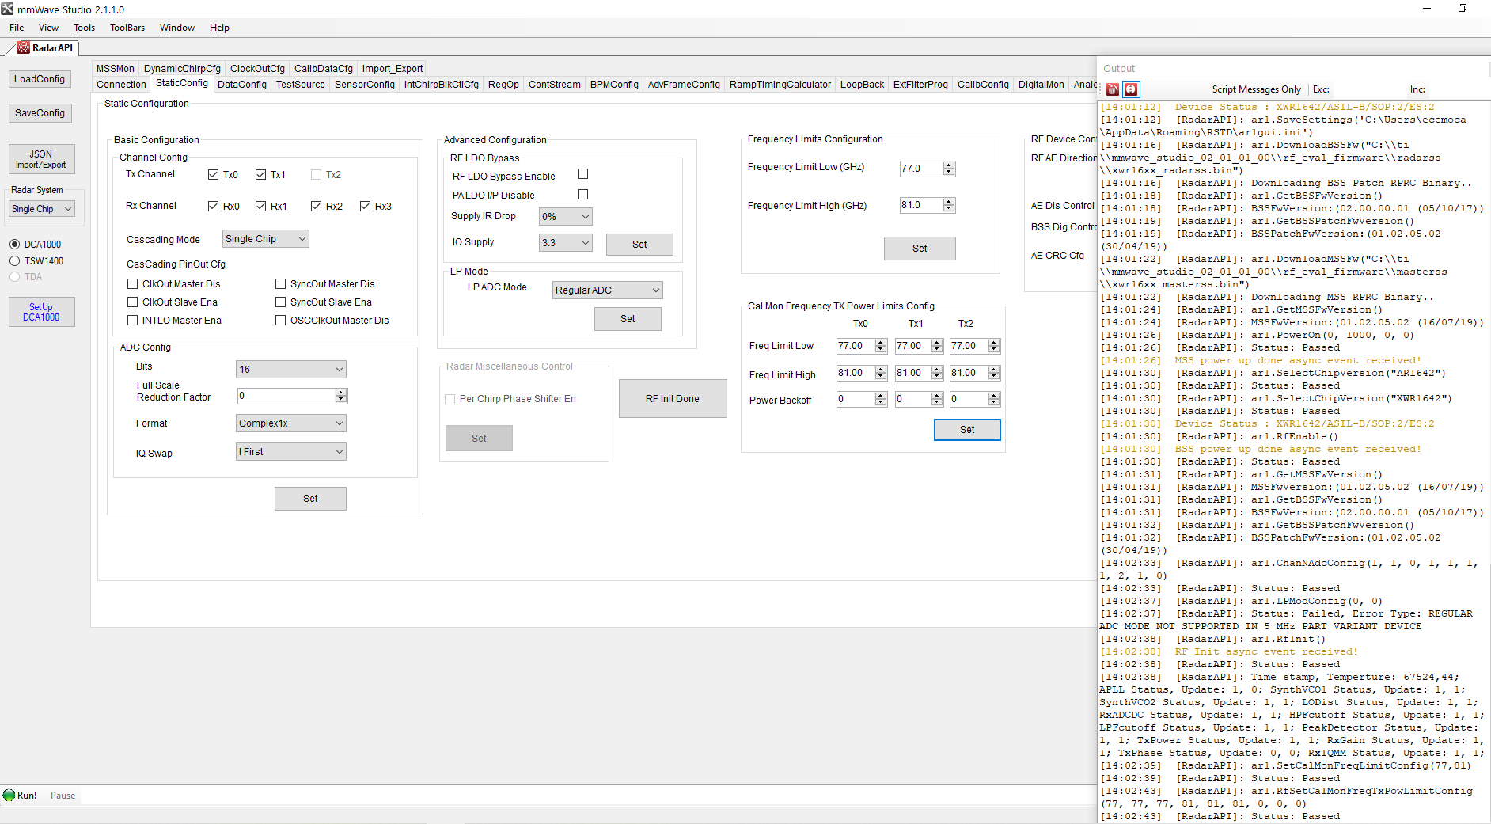Screen dimensions: 1491x824
Task: Open the CalibConfig tab
Action: pos(983,84)
